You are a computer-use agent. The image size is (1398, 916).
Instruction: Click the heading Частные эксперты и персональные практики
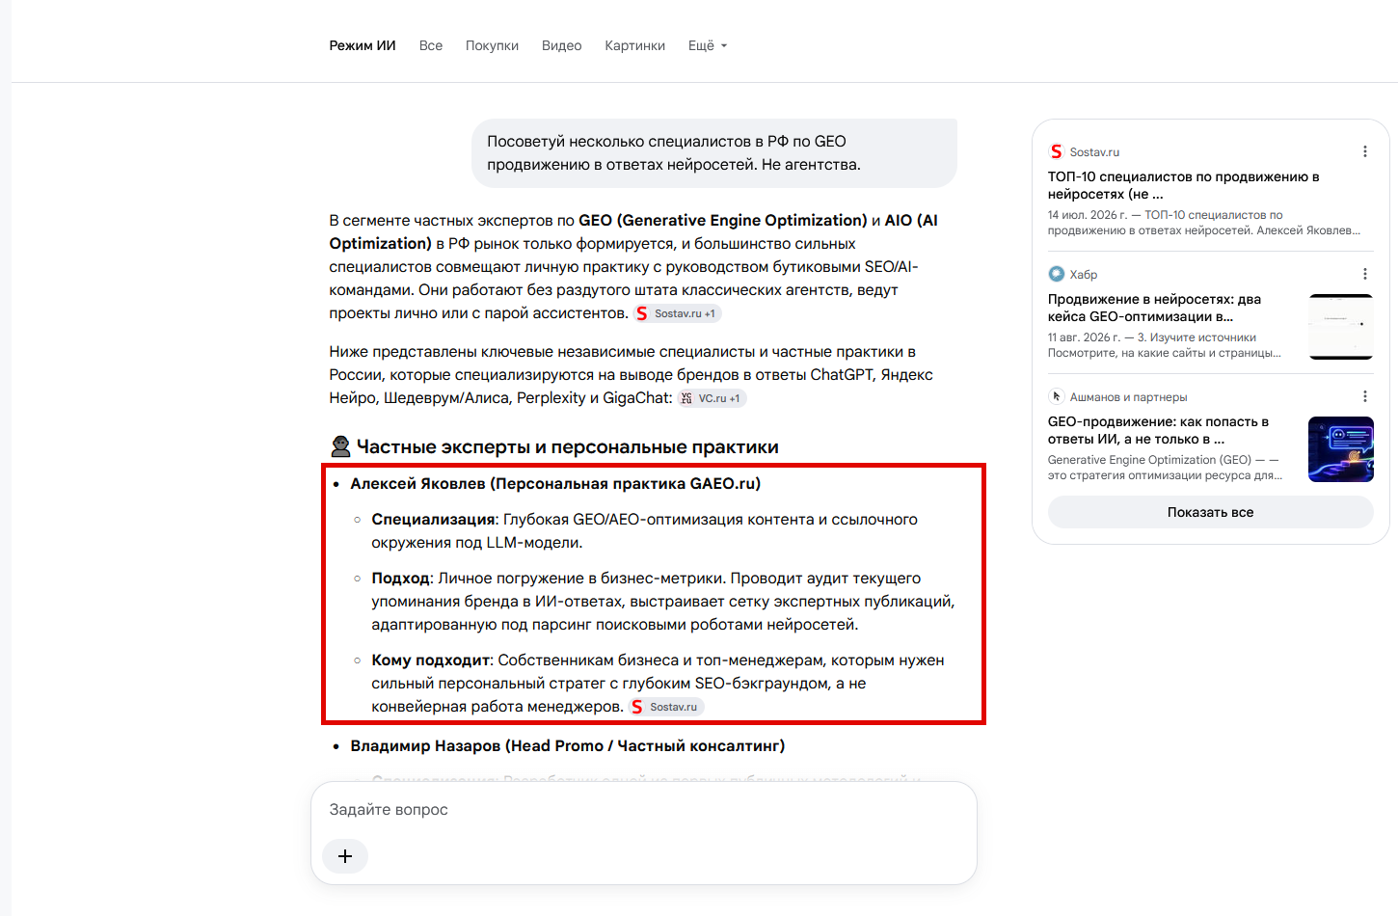[x=568, y=446]
